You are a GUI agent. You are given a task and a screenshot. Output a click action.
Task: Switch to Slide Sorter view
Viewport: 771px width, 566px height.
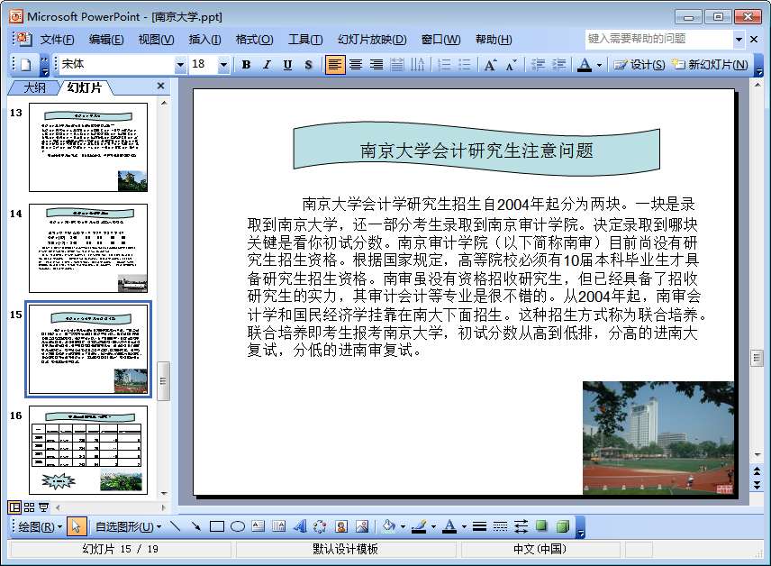pos(29,507)
